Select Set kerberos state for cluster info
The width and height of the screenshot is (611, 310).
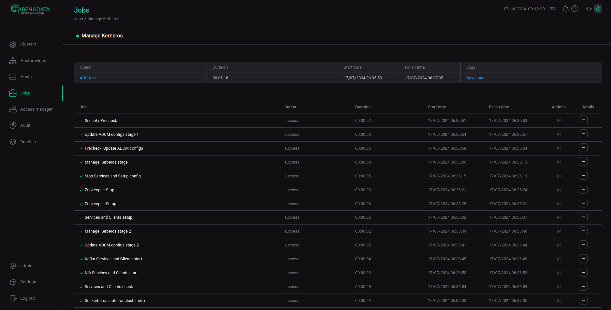115,301
